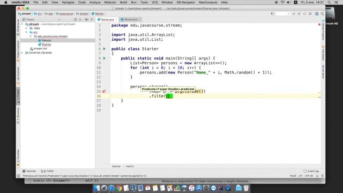Expand External Libraries node
Image resolution: width=343 pixels, height=193 pixels.
coord(22,53)
